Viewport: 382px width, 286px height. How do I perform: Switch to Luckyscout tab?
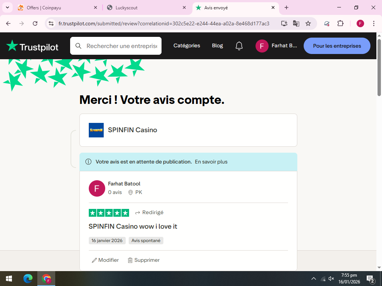(146, 7)
